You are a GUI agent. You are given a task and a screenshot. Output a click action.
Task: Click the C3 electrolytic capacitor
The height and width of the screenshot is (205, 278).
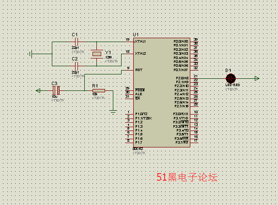tap(56, 90)
